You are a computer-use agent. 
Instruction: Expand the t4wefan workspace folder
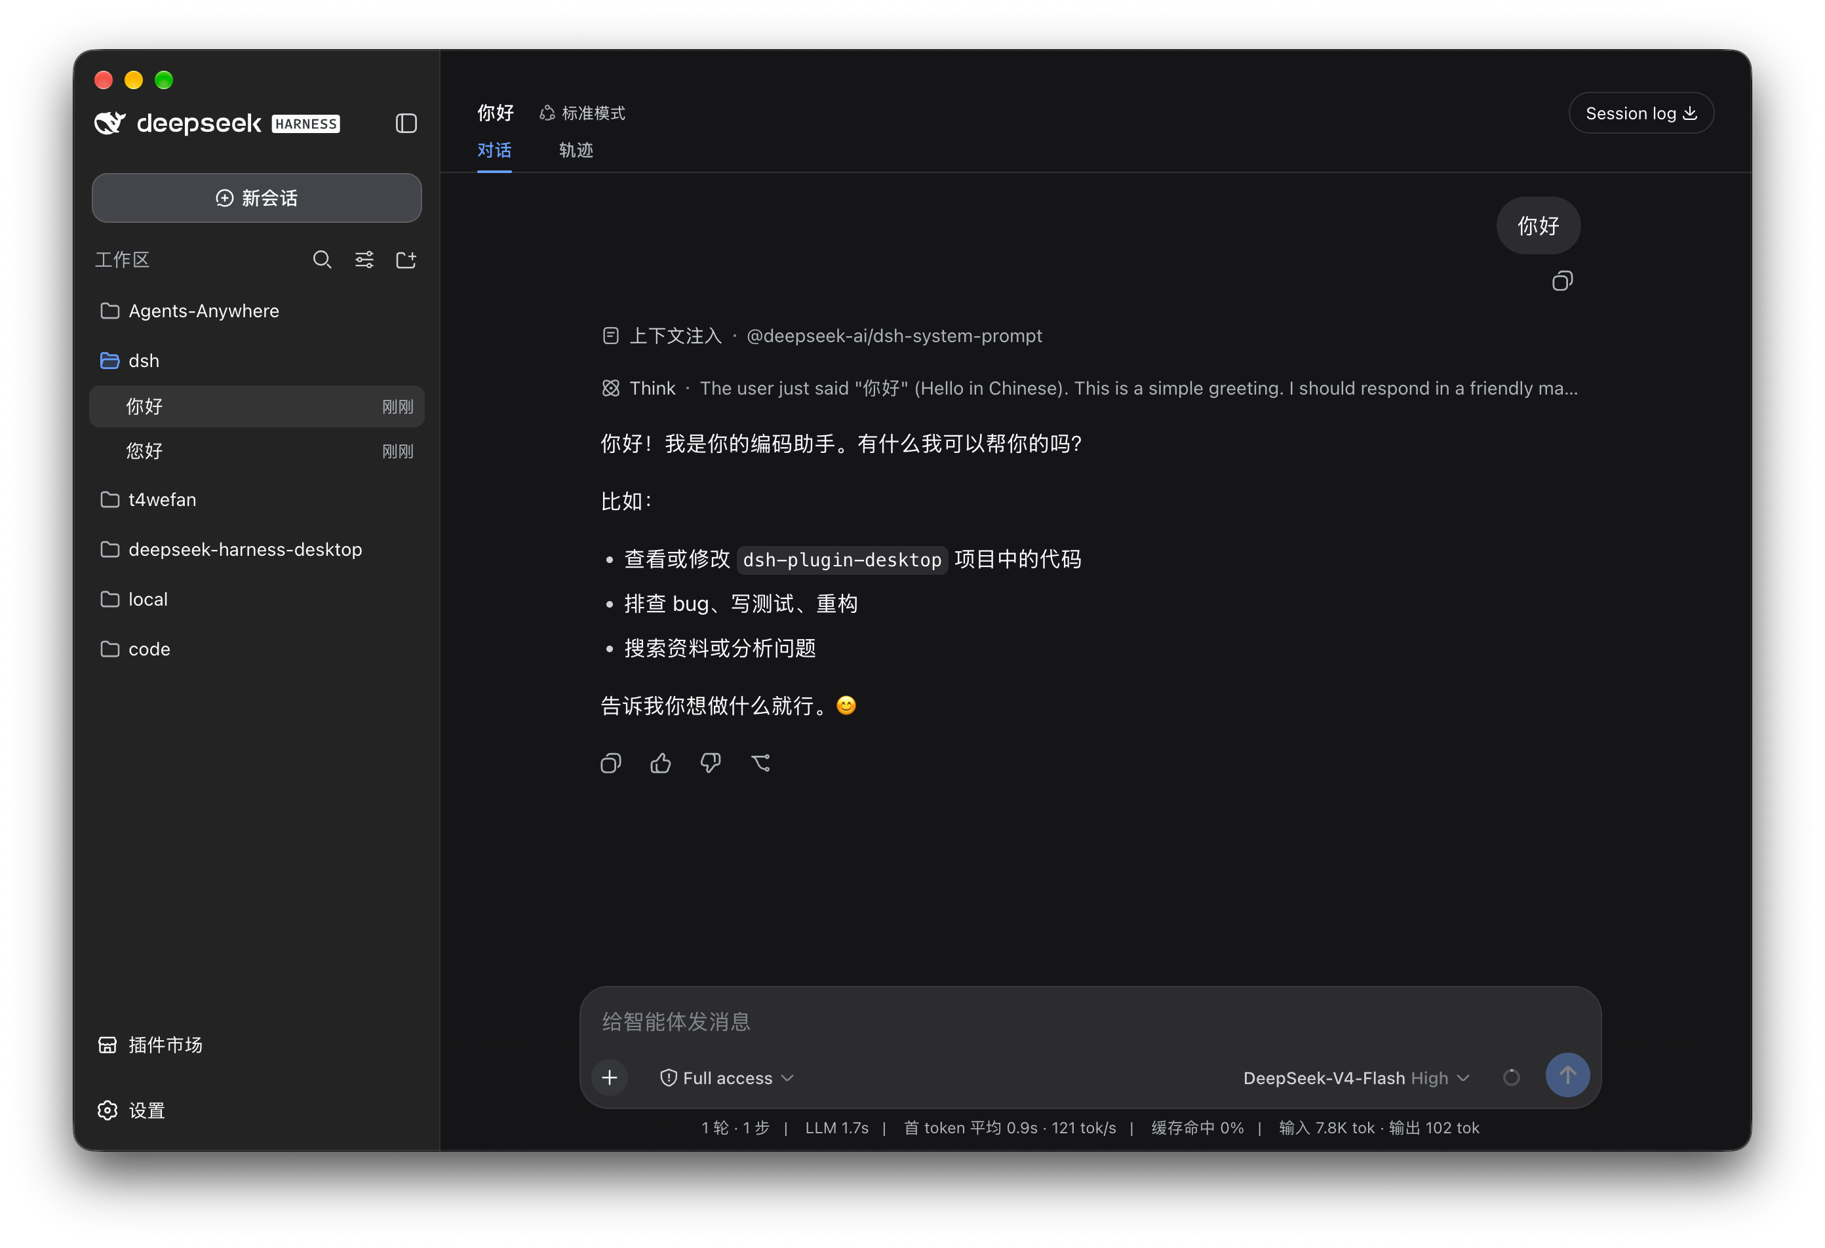pos(257,499)
